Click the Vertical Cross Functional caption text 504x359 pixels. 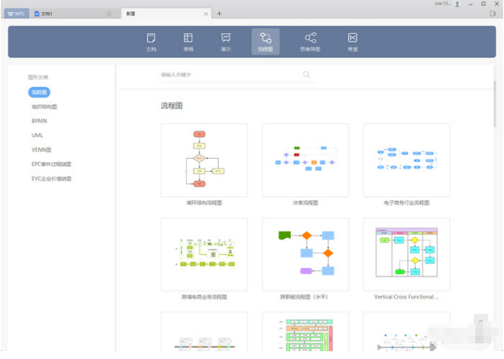pos(406,297)
